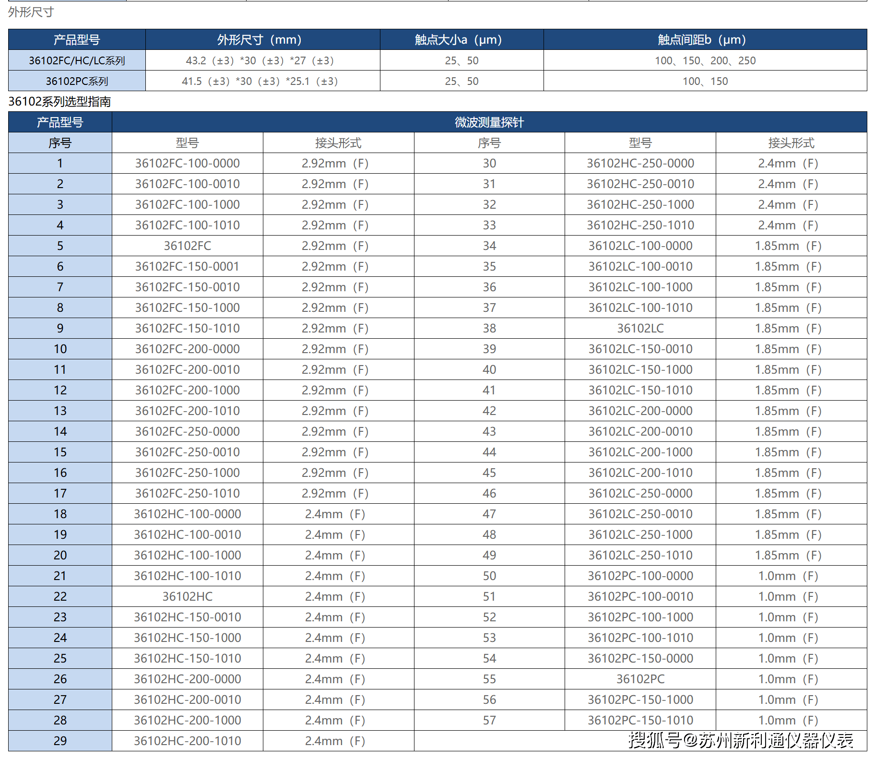This screenshot has height=759, width=875.
Task: Click model 36102HC-250-1010
Action: (x=640, y=225)
